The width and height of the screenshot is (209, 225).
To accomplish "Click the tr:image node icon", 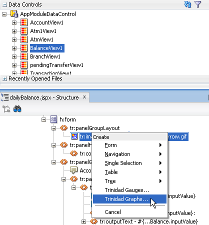I will click(74, 136).
